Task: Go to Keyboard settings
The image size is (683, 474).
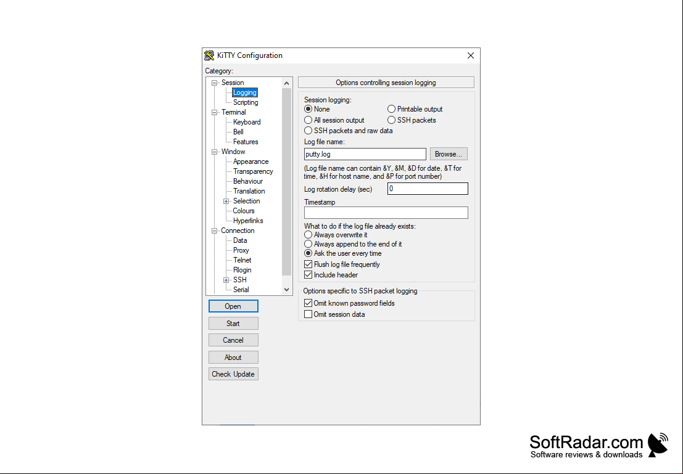Action: coord(247,122)
